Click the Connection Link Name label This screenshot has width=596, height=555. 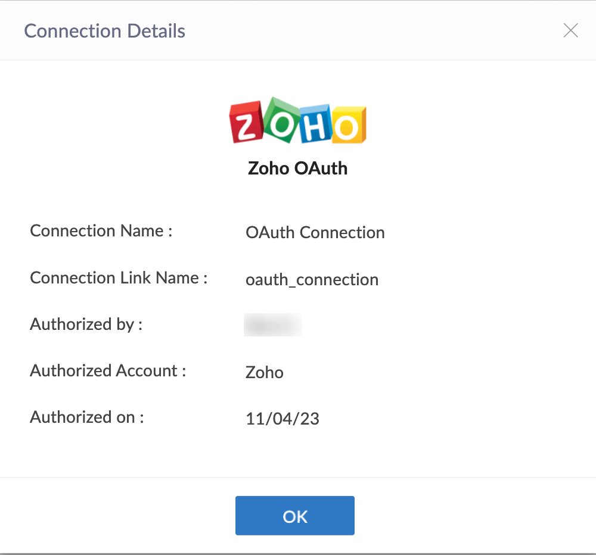(x=119, y=277)
